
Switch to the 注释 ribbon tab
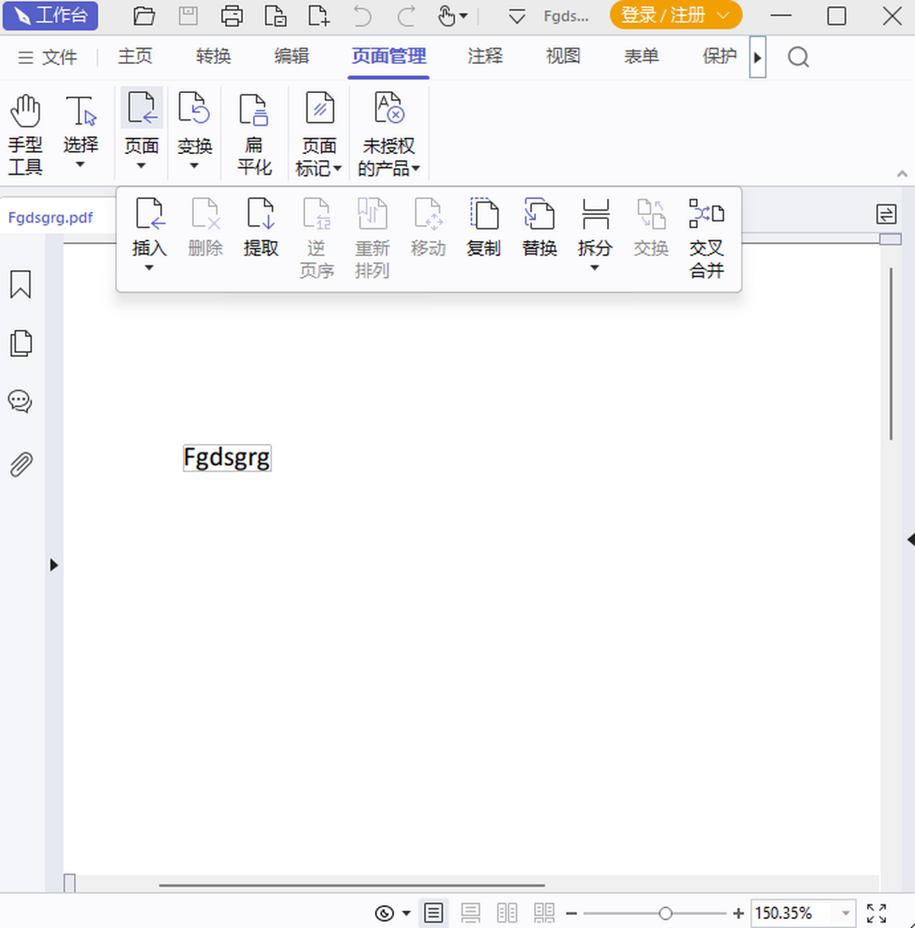(484, 56)
